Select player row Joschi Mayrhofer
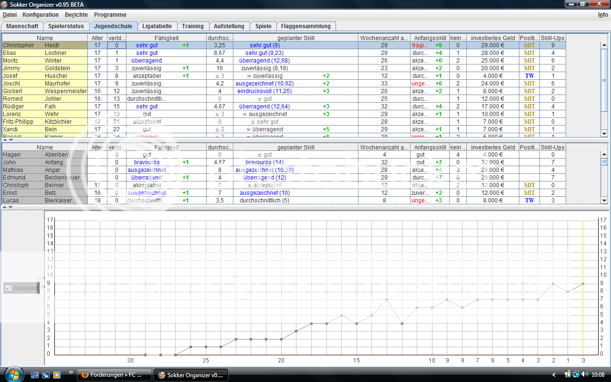The width and height of the screenshot is (611, 382). [x=45, y=84]
